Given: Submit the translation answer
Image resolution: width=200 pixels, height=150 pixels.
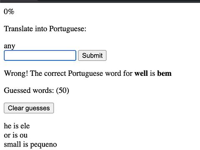Looking at the screenshot, I should (x=92, y=55).
